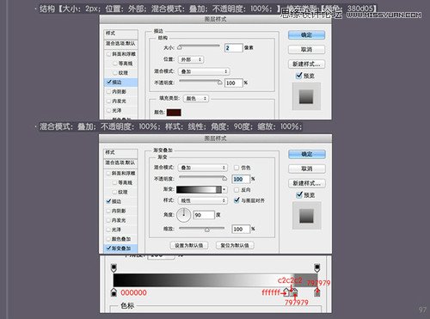This screenshot has height=319, width=430.
Task: Open the 位置 dropdown showing 外部
Action: (x=191, y=59)
